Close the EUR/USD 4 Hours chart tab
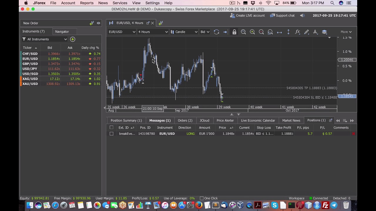 [x=152, y=23]
